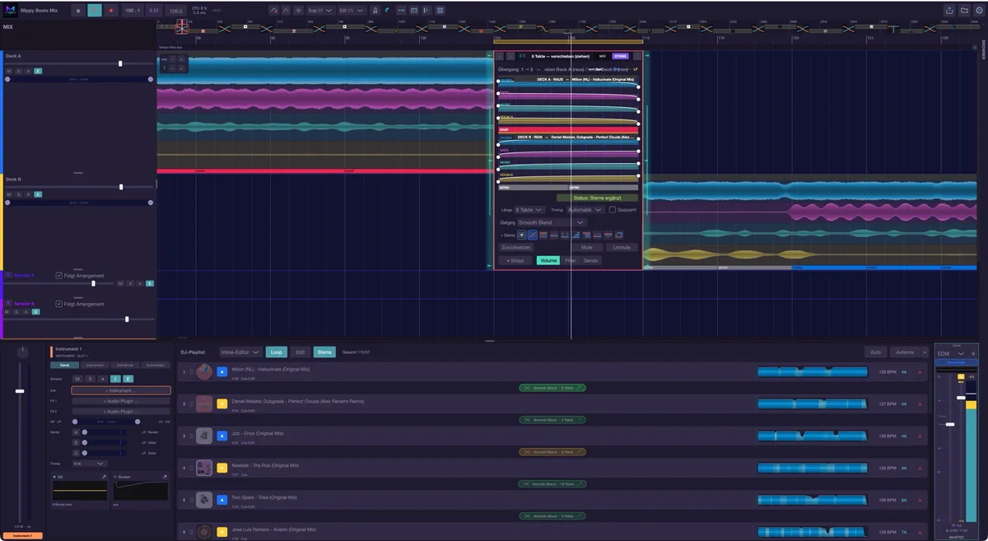Click Daniel Meister track album thumbnail
This screenshot has width=988, height=541.
click(204, 404)
